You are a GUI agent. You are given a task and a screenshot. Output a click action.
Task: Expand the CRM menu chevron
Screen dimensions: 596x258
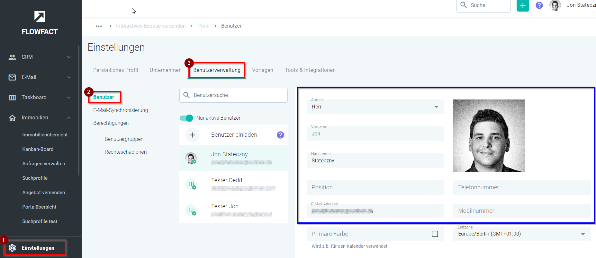coord(69,57)
